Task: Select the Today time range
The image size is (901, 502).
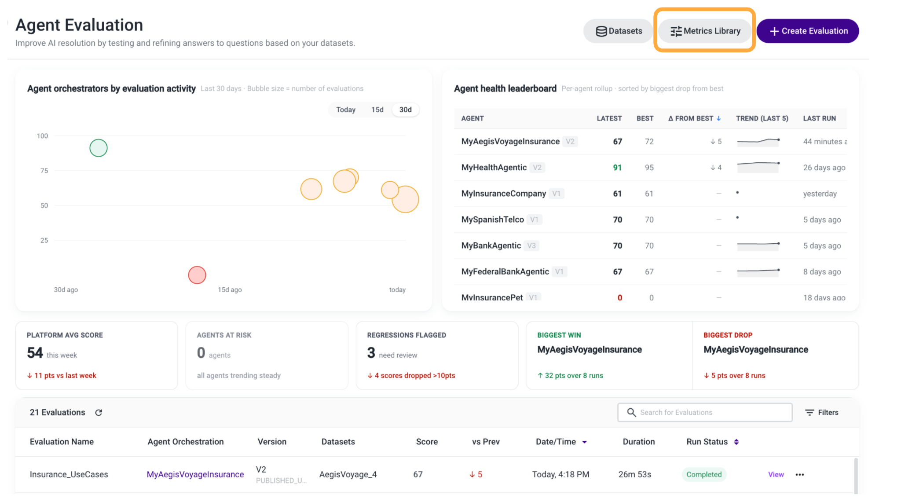Action: pos(346,110)
